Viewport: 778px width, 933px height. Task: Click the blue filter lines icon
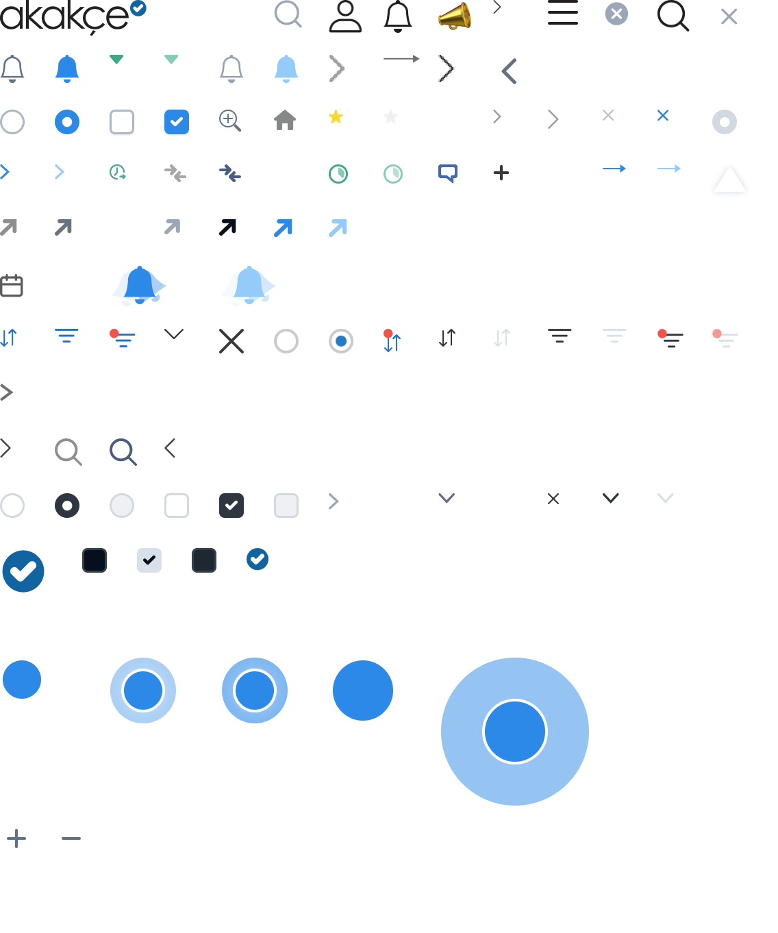coord(66,336)
